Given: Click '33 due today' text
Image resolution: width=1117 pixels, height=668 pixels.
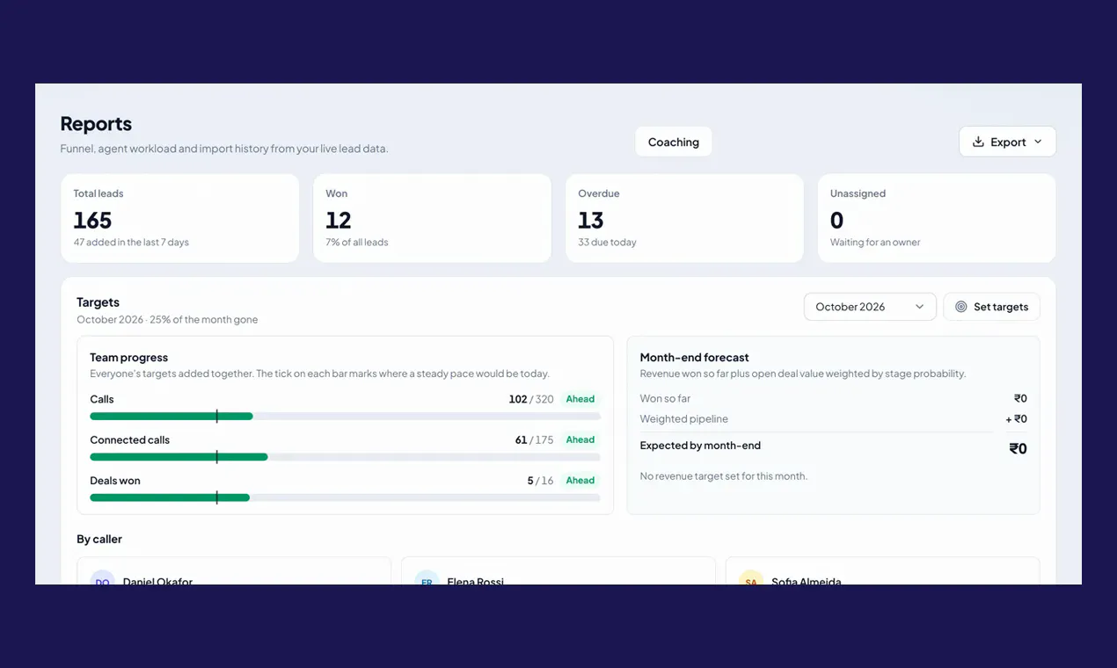Looking at the screenshot, I should click(x=607, y=243).
